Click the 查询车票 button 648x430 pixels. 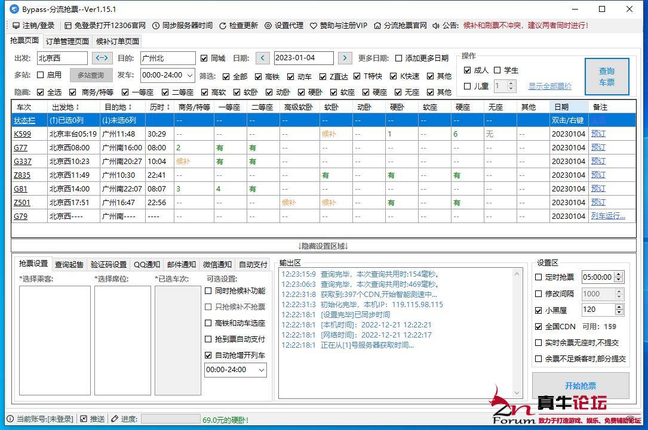(x=606, y=76)
